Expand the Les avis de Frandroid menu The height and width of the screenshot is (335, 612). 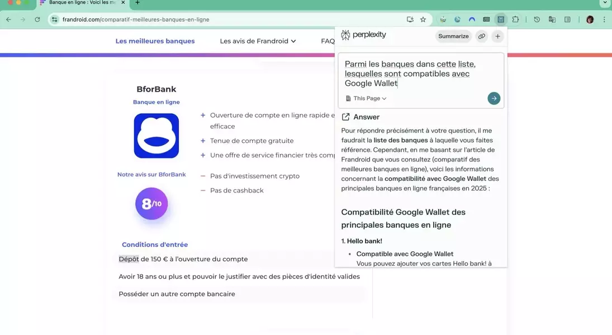[x=258, y=41]
